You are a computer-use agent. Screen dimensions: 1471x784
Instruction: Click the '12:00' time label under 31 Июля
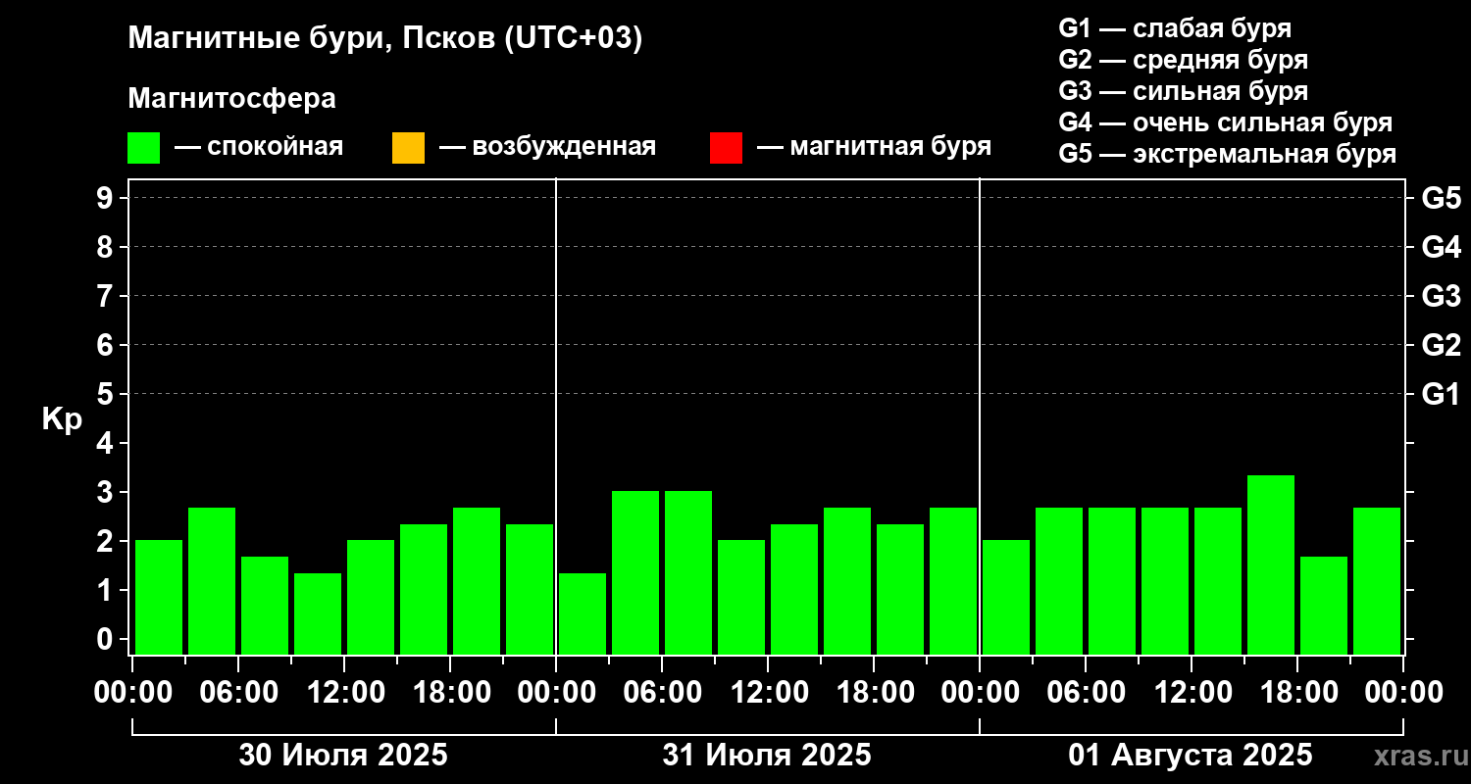[x=768, y=693]
